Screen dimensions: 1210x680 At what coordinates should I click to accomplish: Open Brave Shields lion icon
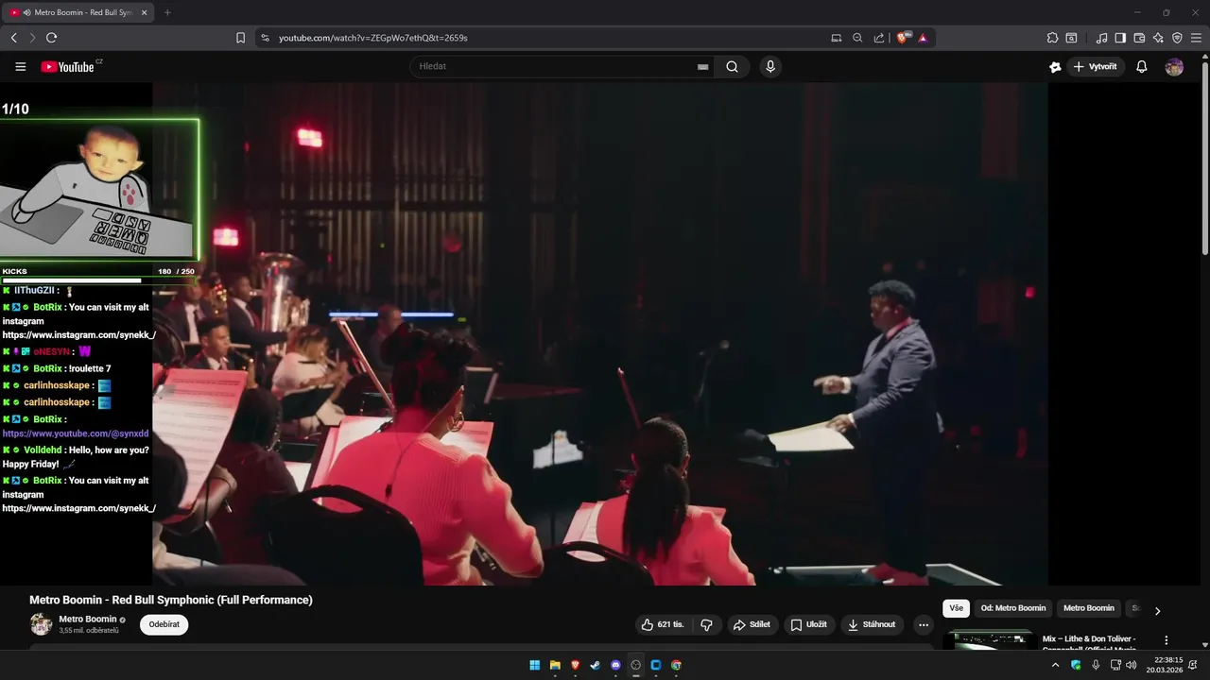902,38
